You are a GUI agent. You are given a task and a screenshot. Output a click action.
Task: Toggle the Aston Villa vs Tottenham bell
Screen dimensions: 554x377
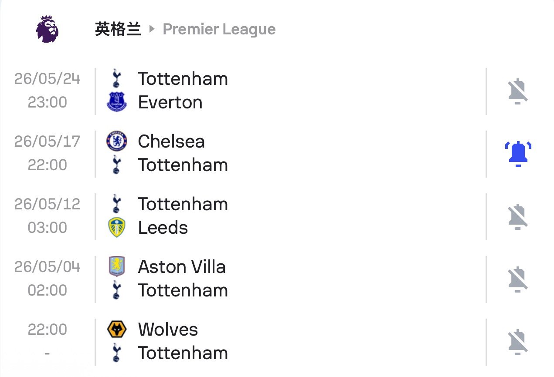pos(518,279)
